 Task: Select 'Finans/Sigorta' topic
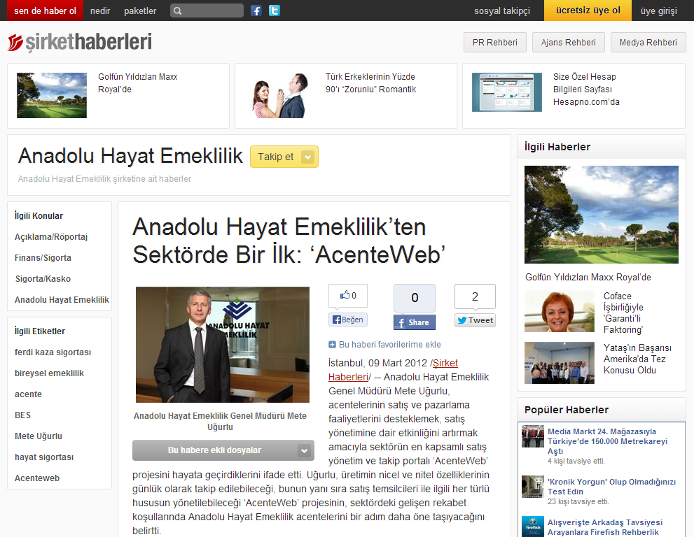click(x=43, y=258)
